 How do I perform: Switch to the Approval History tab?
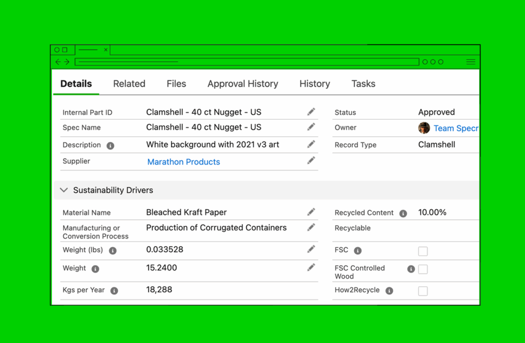(x=243, y=84)
